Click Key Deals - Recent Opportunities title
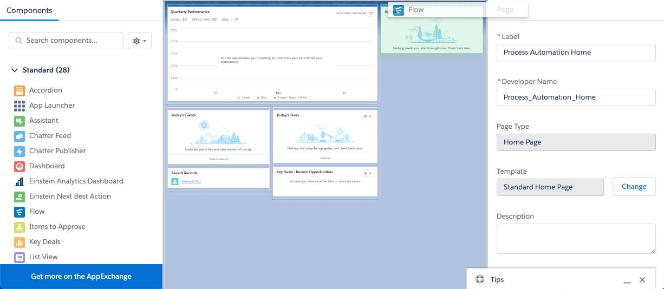 coord(304,172)
